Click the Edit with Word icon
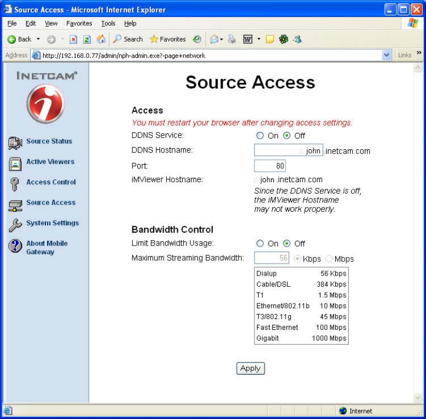This screenshot has height=419, width=426. 248,40
